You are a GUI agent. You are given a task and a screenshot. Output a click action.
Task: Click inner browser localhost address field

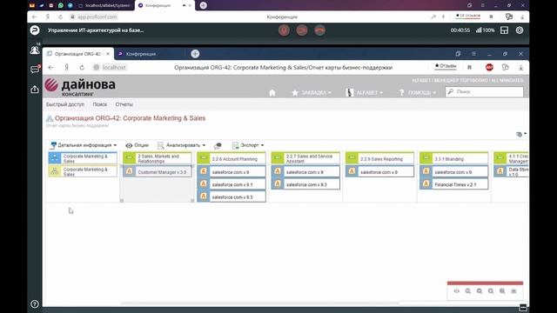coord(114,68)
